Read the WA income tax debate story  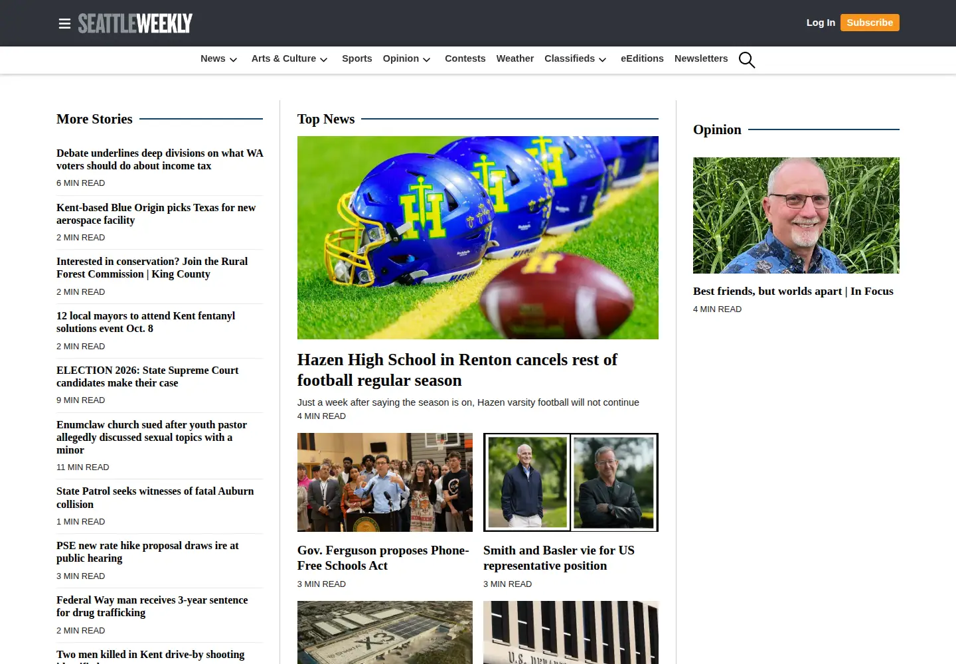pyautogui.click(x=160, y=159)
